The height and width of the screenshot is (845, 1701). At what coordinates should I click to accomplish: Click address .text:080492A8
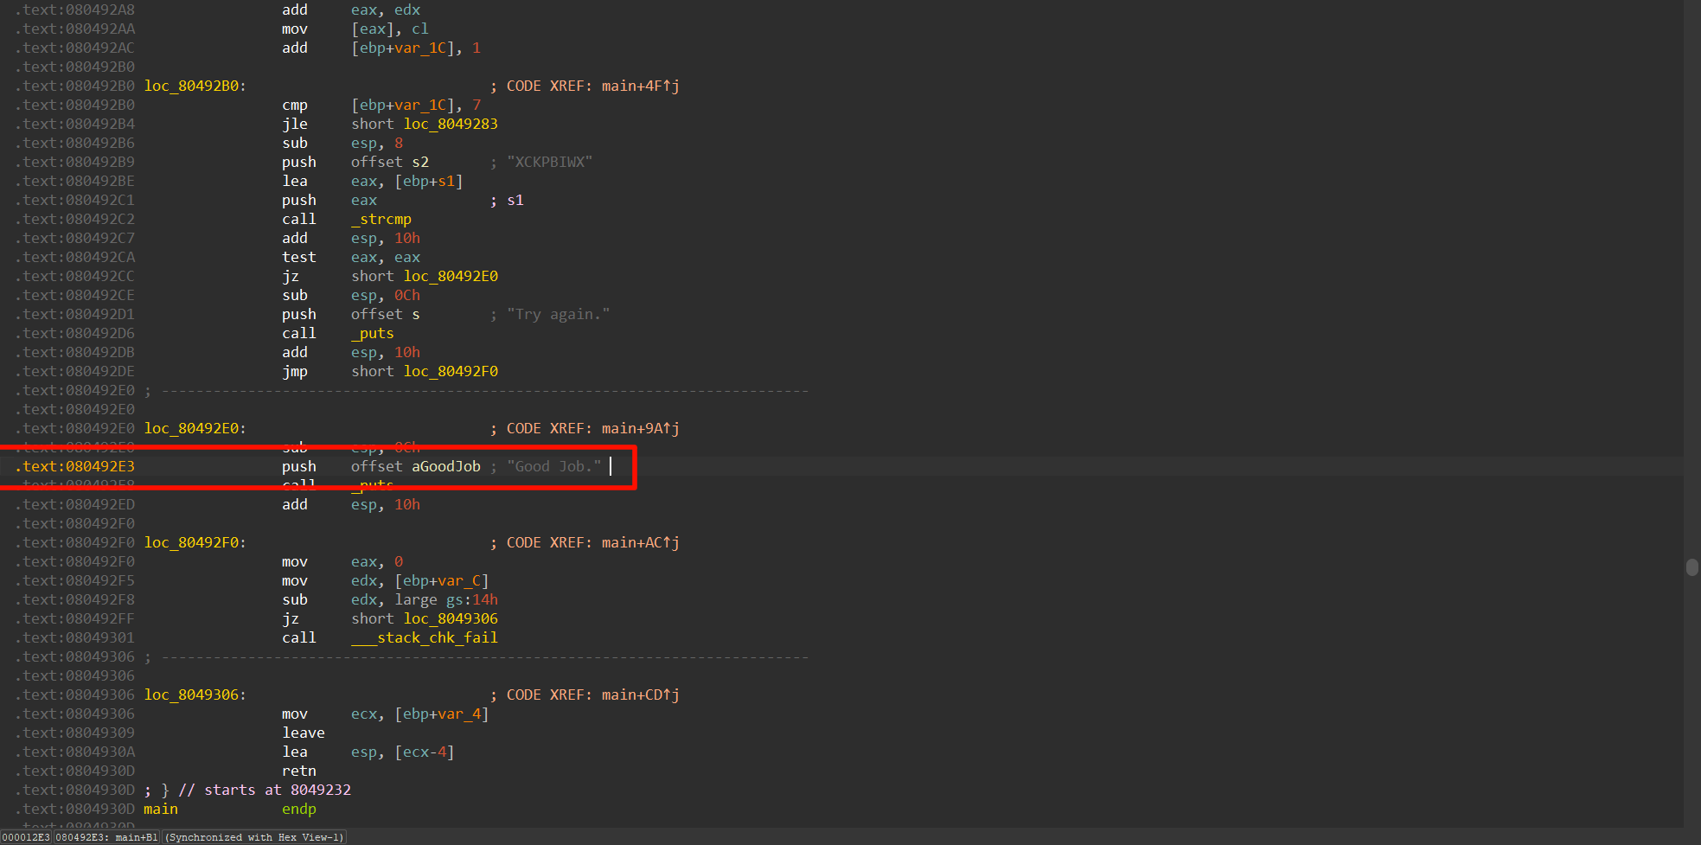coord(75,10)
